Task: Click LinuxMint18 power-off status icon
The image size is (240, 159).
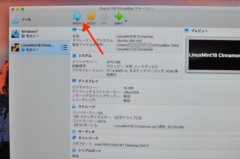Action: click(x=23, y=49)
